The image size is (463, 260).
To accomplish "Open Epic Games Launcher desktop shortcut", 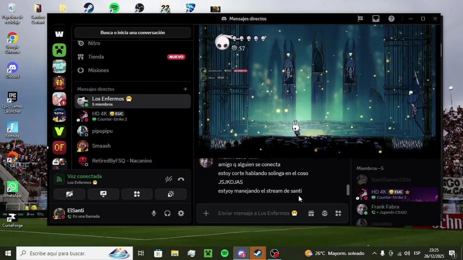I will [x=12, y=103].
